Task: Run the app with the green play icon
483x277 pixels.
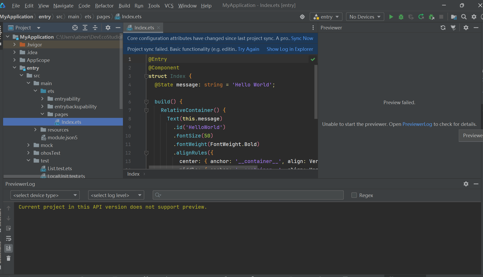Action: (x=391, y=17)
